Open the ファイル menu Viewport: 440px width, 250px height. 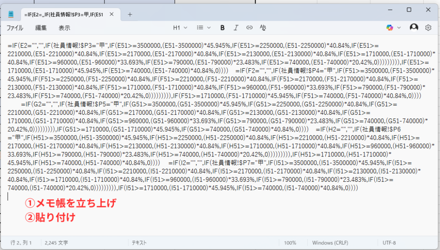(x=15, y=27)
